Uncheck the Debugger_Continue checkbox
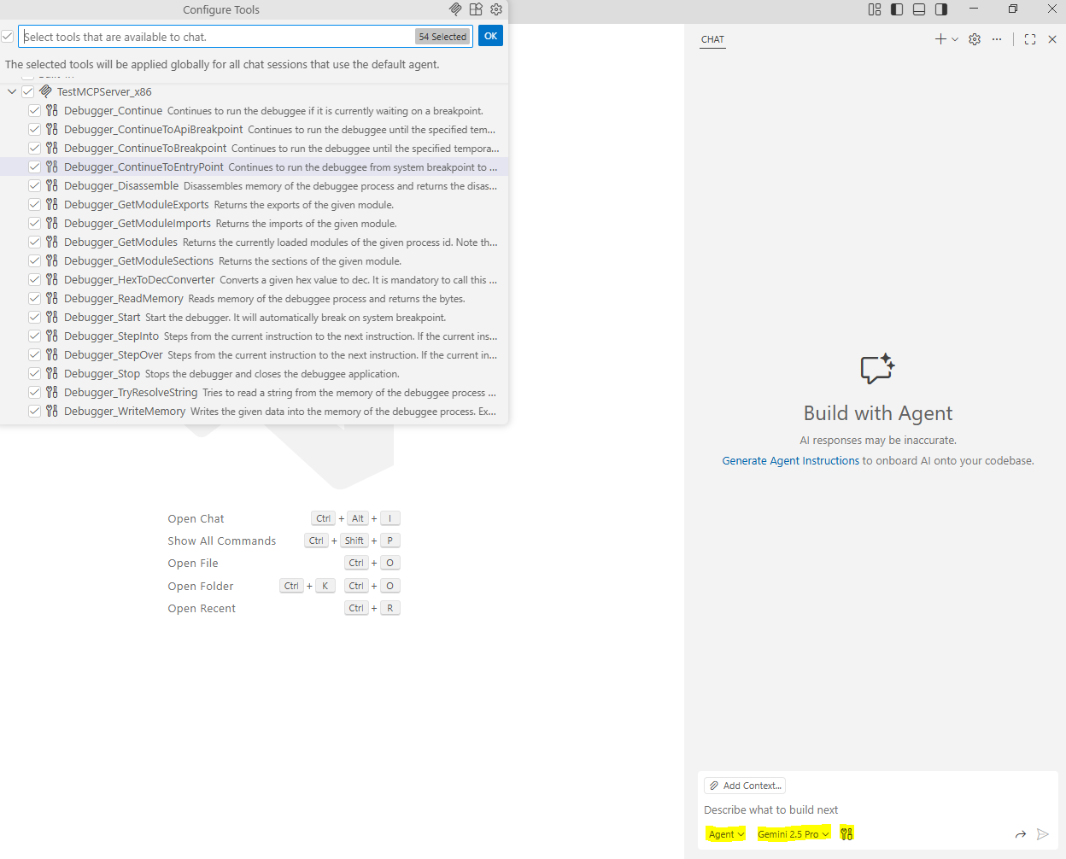 coord(34,110)
